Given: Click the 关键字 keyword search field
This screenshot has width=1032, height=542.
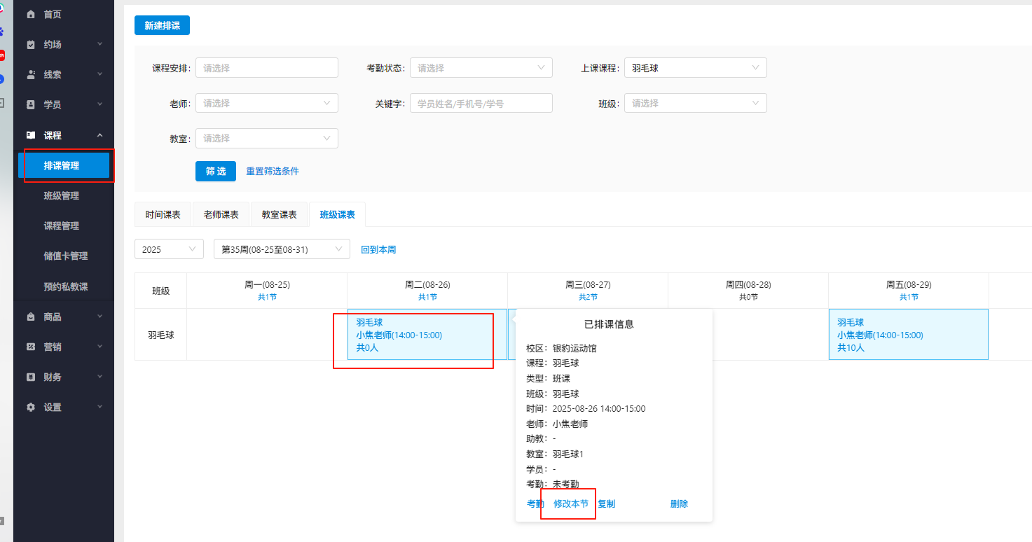Looking at the screenshot, I should click(481, 102).
